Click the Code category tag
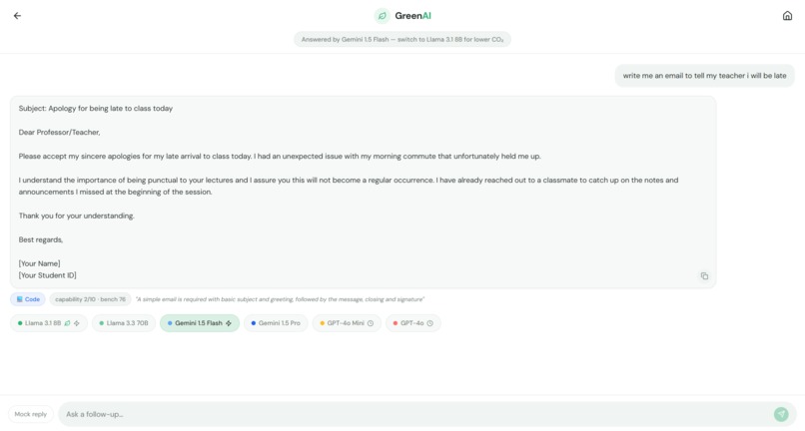 28,299
